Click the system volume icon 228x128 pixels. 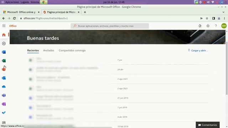[x=208, y=2]
